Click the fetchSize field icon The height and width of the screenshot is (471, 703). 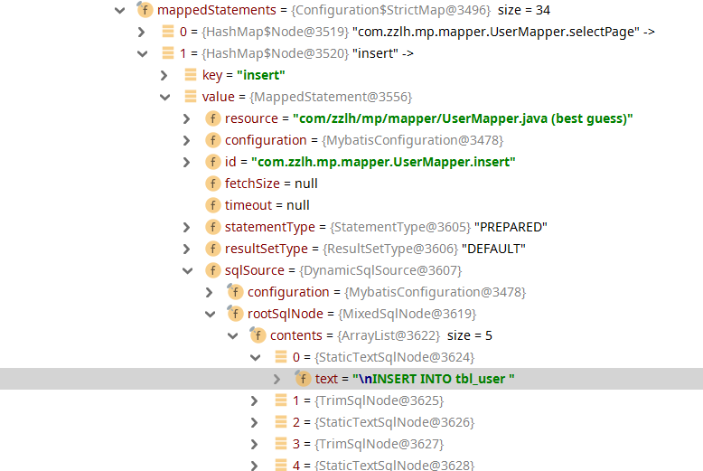point(213,184)
